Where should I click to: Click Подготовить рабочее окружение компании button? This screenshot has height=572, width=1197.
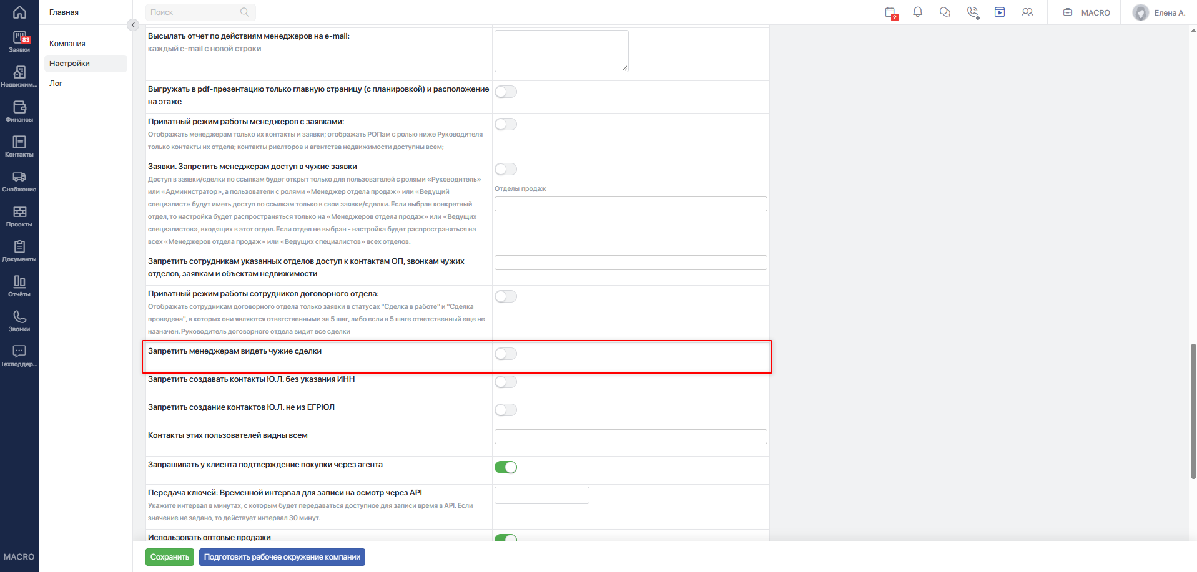[x=282, y=557]
